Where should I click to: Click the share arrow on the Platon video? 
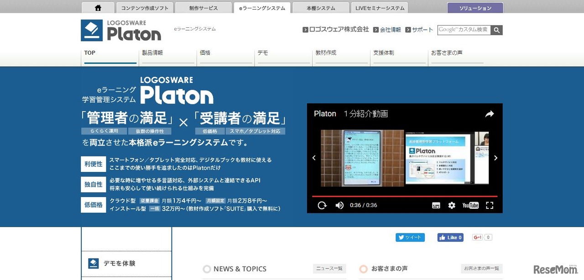point(490,114)
